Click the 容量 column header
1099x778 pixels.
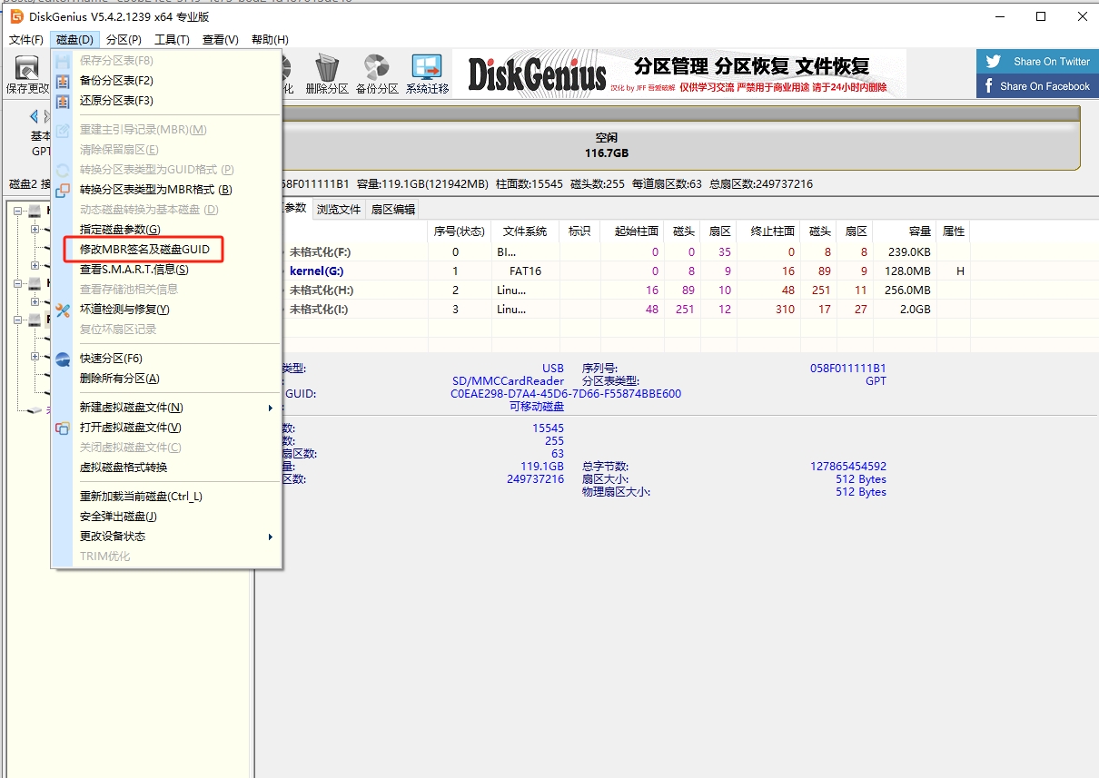904,231
